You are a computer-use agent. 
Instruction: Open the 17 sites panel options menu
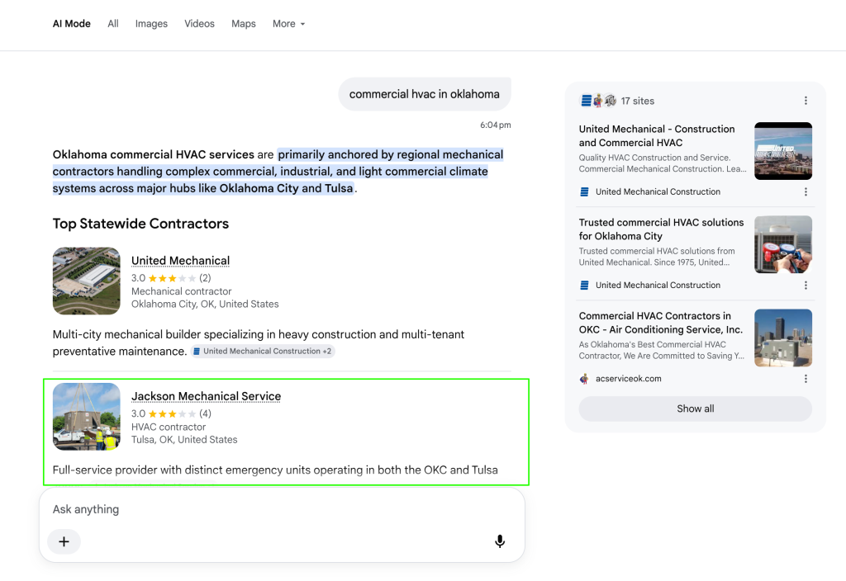806,101
